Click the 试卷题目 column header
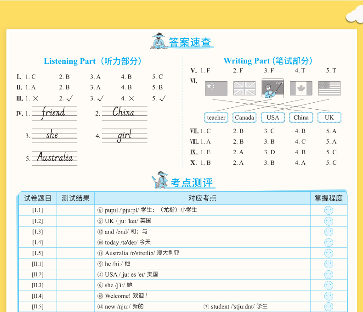The image size is (363, 312). 38,198
